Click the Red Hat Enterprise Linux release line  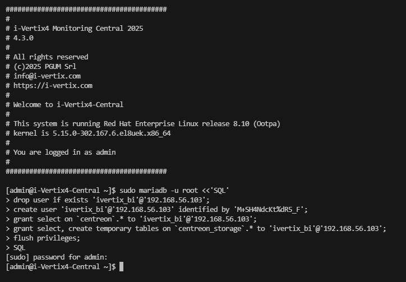coord(147,124)
